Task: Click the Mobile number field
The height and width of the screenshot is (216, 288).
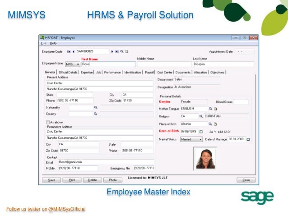Action: pos(78,168)
